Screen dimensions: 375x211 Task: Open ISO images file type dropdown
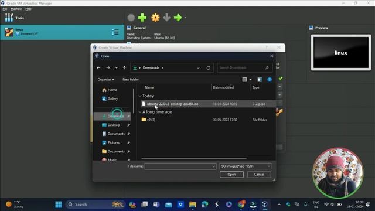pos(246,166)
